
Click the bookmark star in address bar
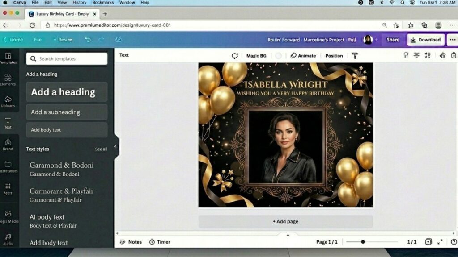pos(396,25)
